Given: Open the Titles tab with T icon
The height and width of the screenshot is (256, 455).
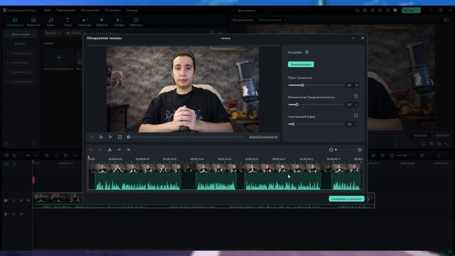Looking at the screenshot, I should coord(68,22).
